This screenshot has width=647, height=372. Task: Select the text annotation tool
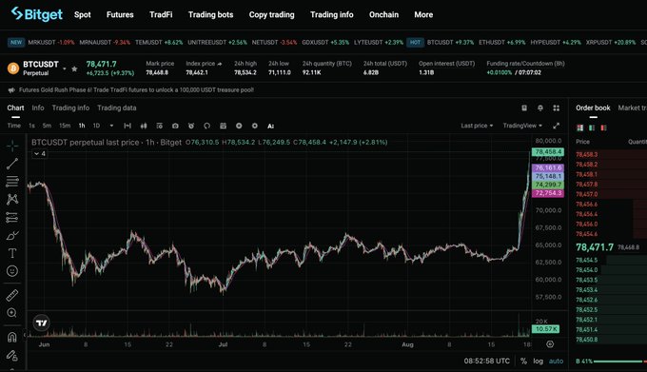pyautogui.click(x=12, y=253)
